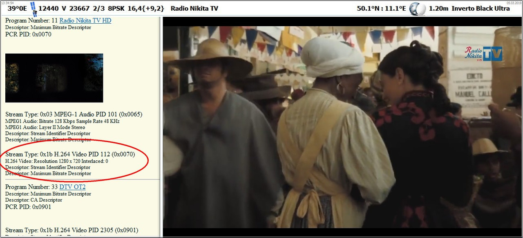
Task: Open the Radio Nikita TV HD link
Action: tap(85, 20)
